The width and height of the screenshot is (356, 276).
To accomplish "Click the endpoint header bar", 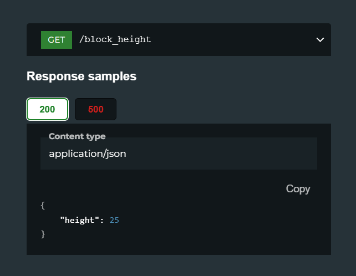I will [179, 39].
